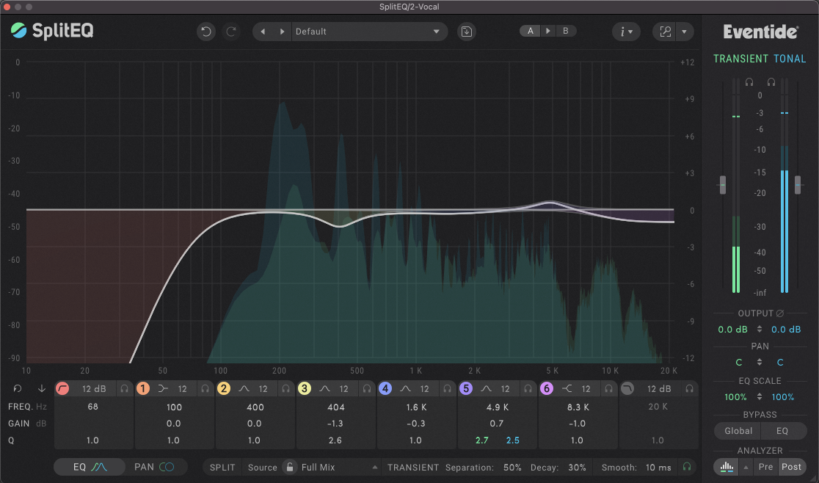Toggle band 1 on or off
Viewport: 819px width, 483px height.
pyautogui.click(x=142, y=388)
